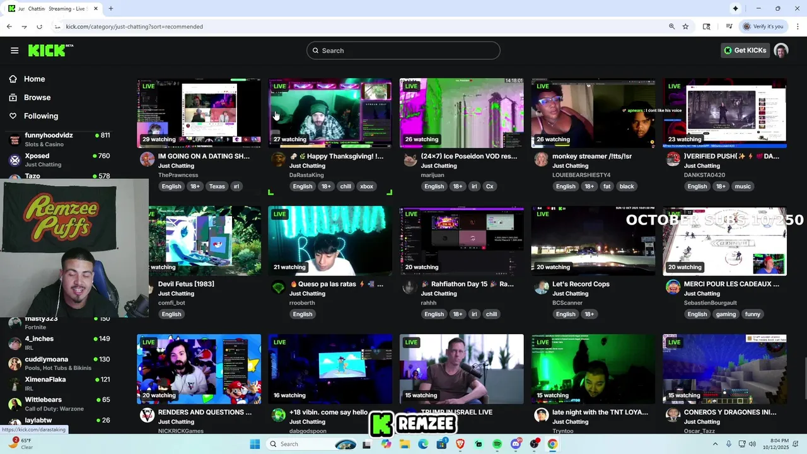Screen dimensions: 807x454
Task: Select the gaming tag on SebastienBourgault card
Action: pyautogui.click(x=726, y=314)
